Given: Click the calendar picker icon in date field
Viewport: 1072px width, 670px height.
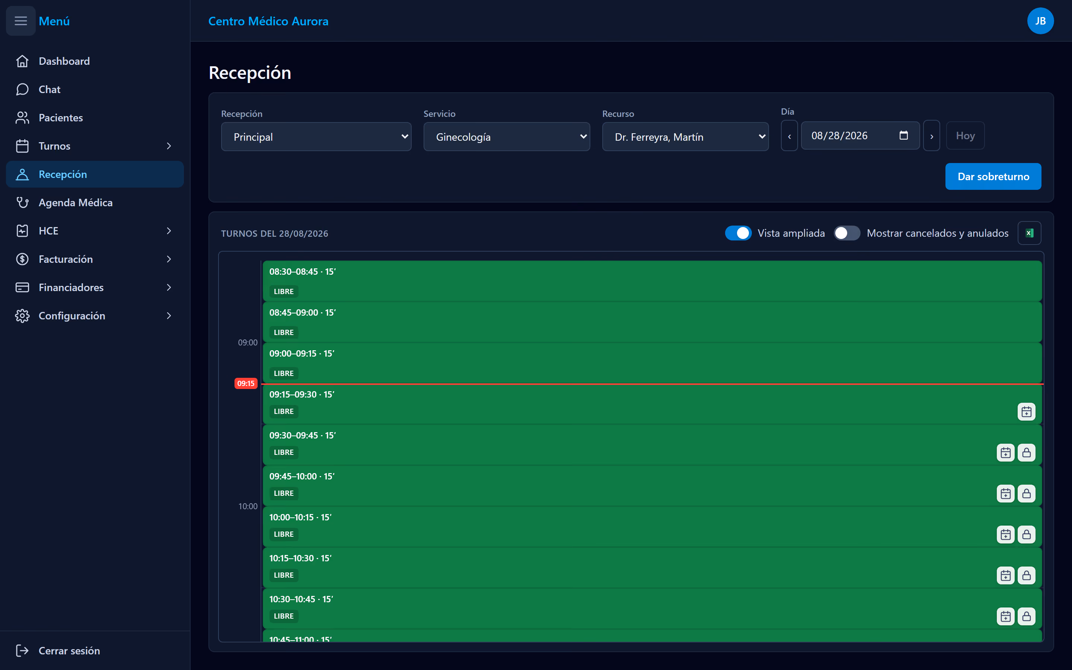Looking at the screenshot, I should pos(904,135).
